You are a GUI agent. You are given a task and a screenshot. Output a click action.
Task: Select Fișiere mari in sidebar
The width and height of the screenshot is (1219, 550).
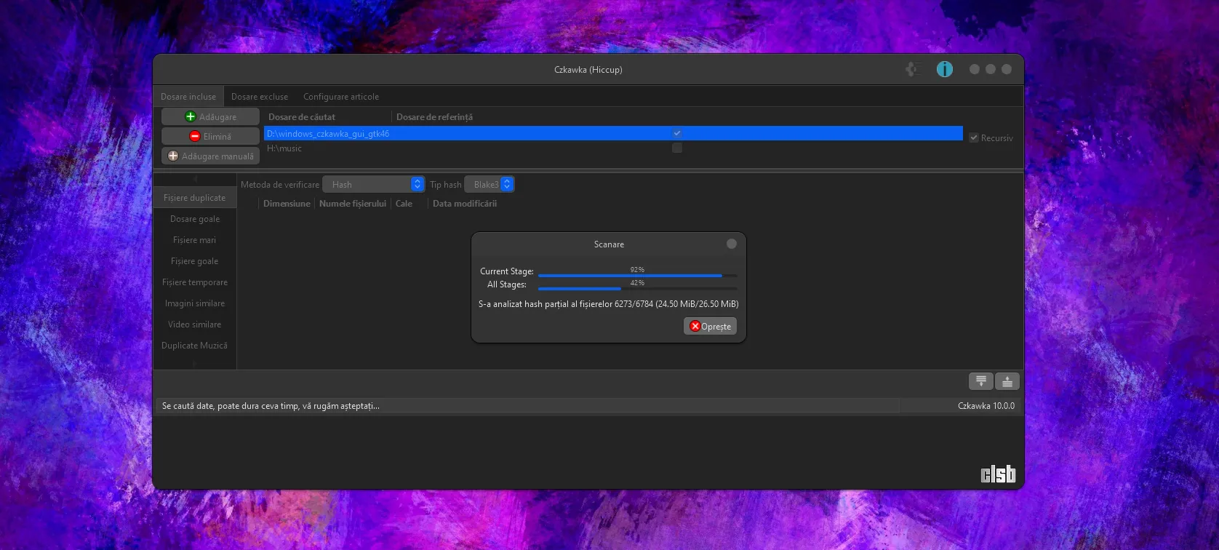tap(195, 240)
